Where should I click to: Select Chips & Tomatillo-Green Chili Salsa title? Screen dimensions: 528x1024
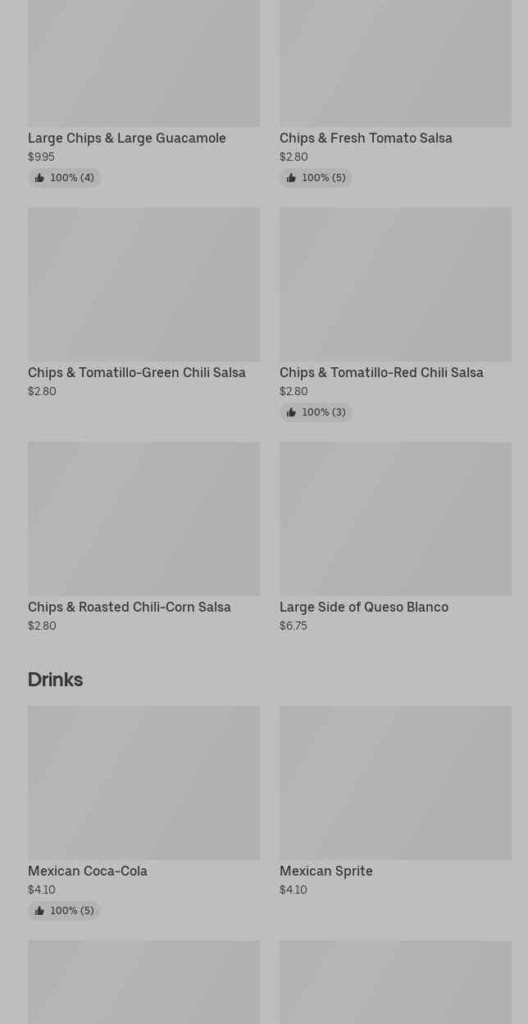click(137, 372)
